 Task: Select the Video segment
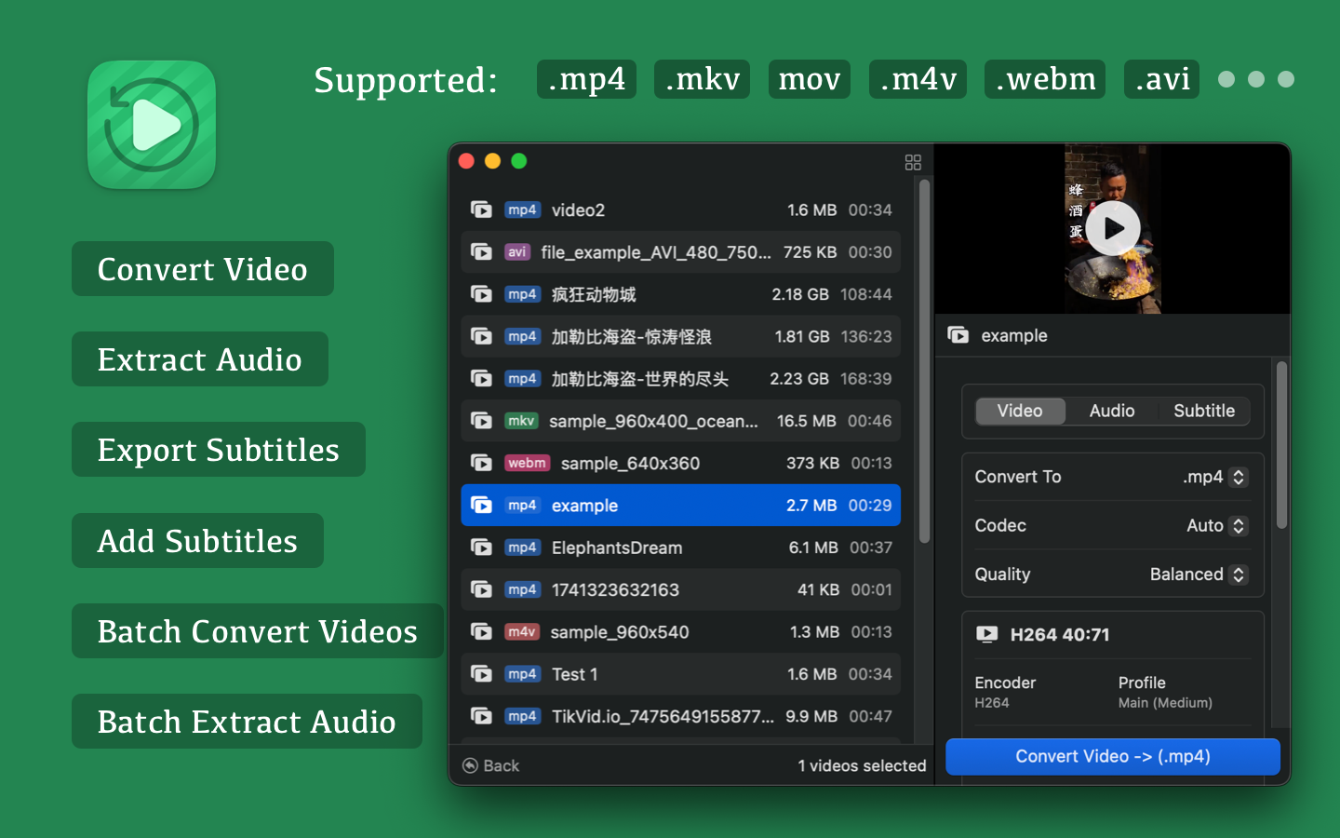[1020, 411]
